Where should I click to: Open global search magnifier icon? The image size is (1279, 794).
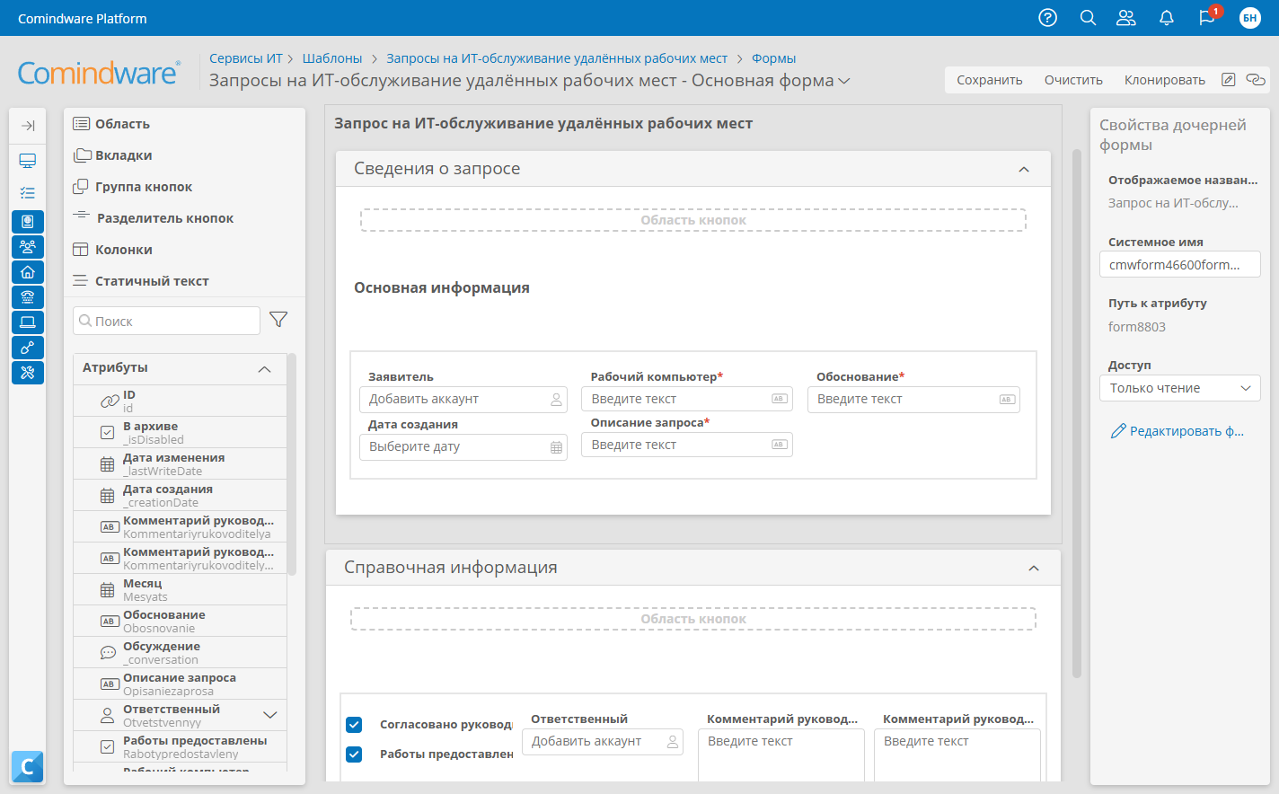coord(1088,18)
